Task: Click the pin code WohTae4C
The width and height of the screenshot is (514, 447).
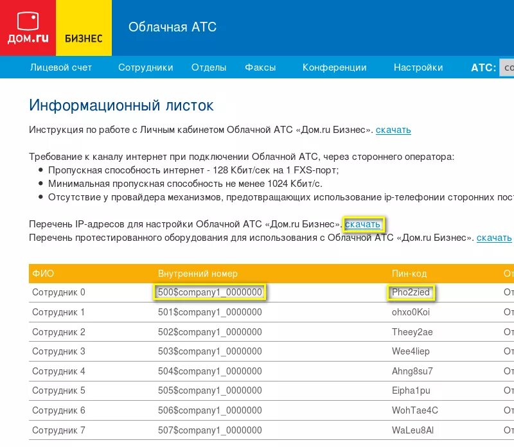Action: coord(414,410)
